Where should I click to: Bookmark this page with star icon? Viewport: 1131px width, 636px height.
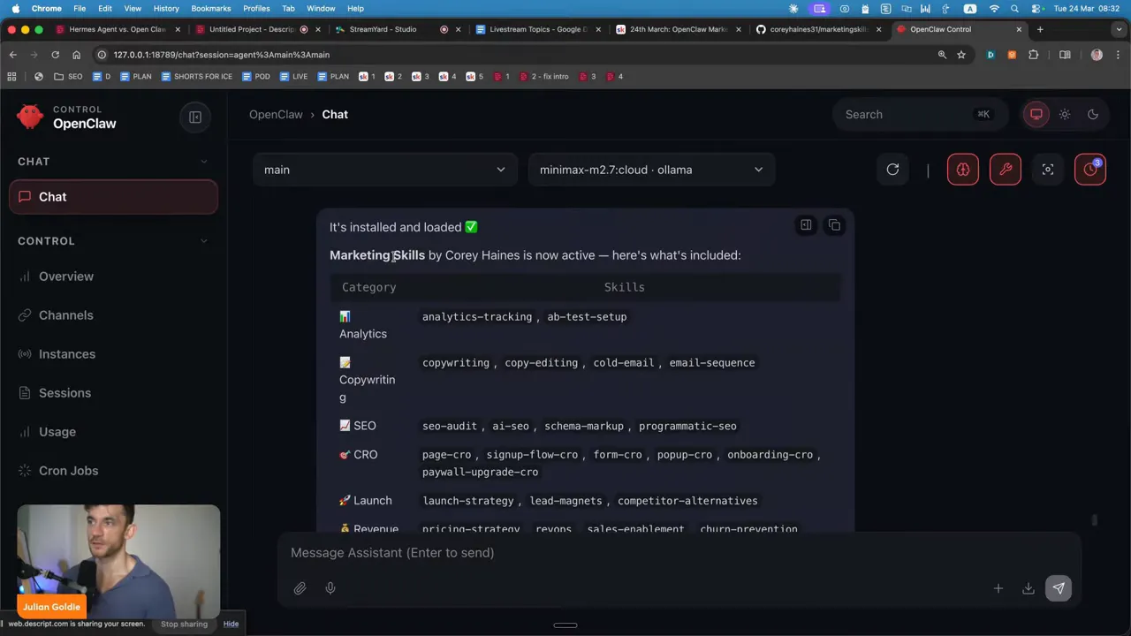(x=961, y=55)
